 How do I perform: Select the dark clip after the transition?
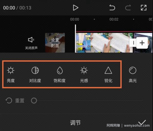(143, 43)
